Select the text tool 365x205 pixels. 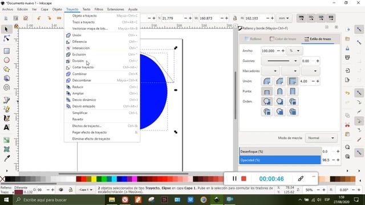[x=6, y=127]
